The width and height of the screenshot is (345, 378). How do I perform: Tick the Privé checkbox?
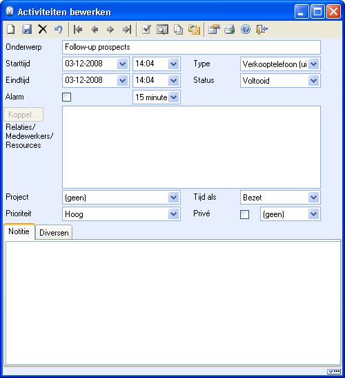coord(245,214)
